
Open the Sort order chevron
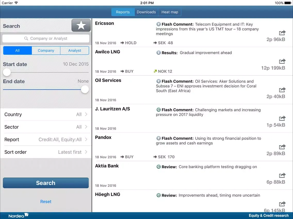pos(86,152)
